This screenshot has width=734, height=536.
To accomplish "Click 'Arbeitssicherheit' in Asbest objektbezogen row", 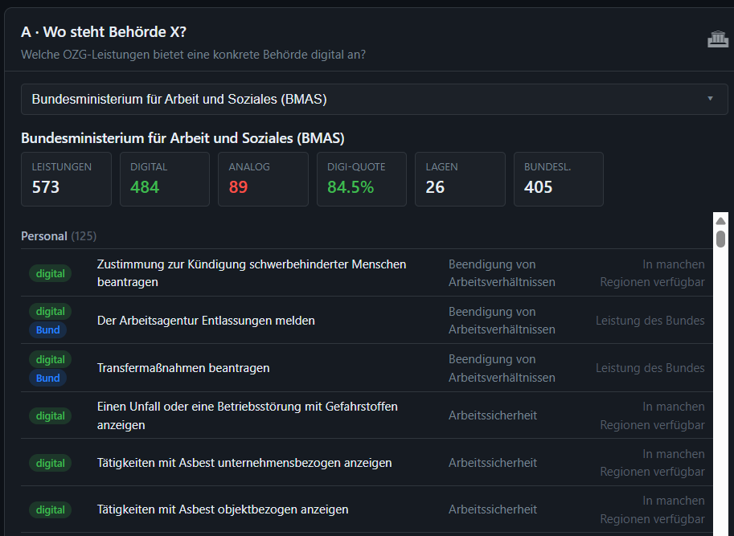I will coord(493,509).
